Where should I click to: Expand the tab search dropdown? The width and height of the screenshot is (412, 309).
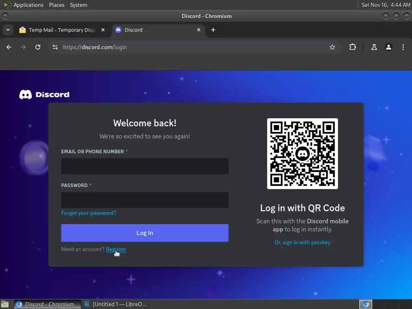[x=8, y=30]
